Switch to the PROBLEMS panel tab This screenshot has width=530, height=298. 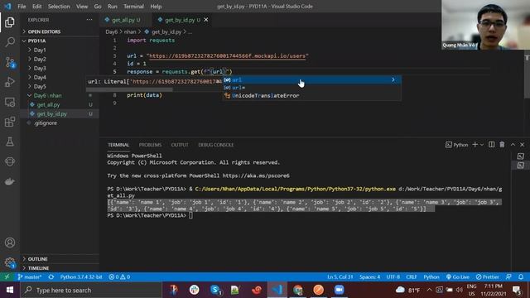(150, 145)
